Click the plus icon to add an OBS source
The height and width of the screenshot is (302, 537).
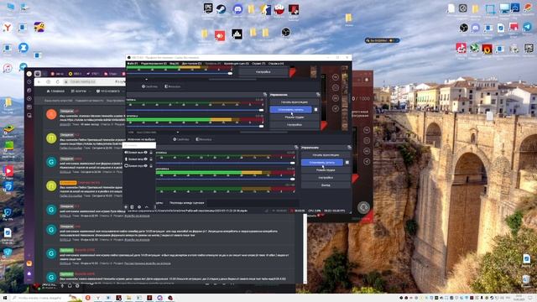click(126, 207)
